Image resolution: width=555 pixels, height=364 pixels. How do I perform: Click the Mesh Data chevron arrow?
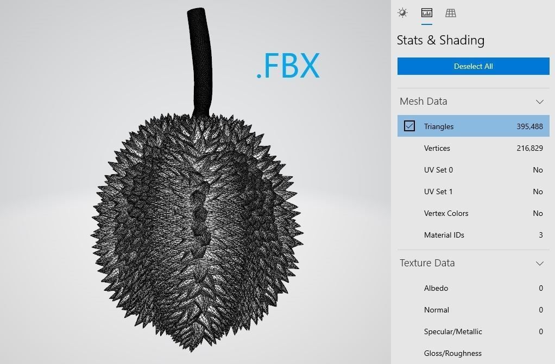click(540, 101)
